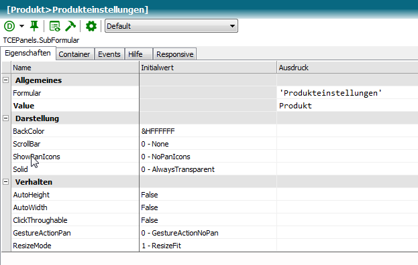Select the ShowPanIcons property name
Image resolution: width=418 pixels, height=265 pixels.
coord(36,157)
